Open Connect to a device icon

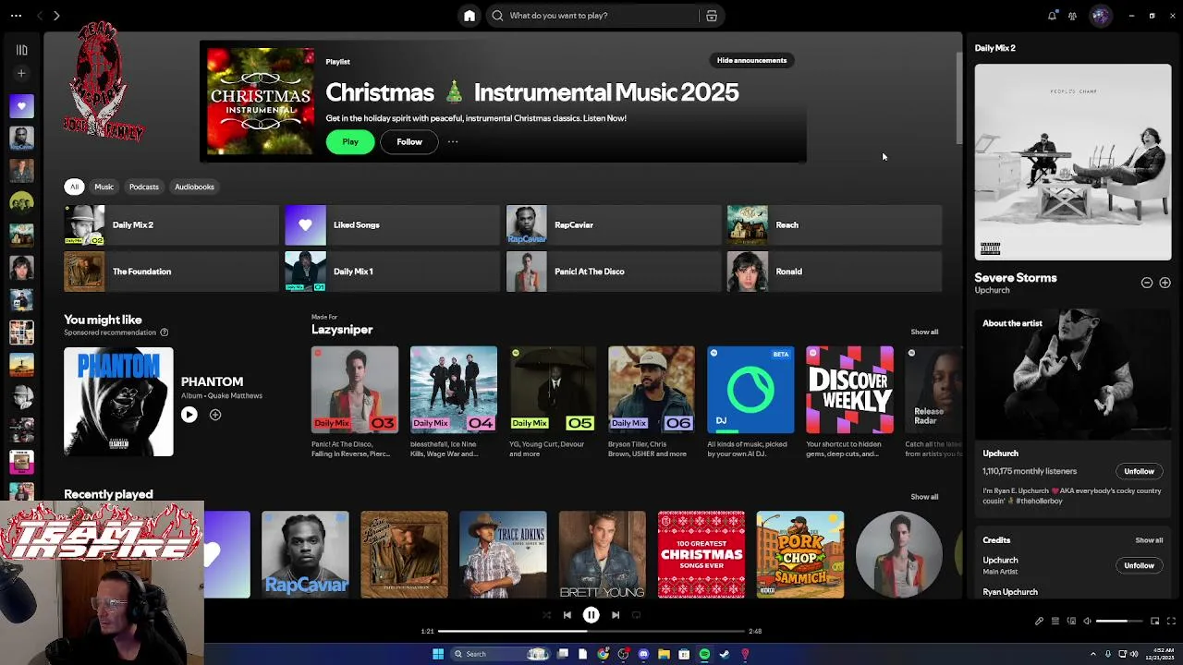[x=1071, y=622]
